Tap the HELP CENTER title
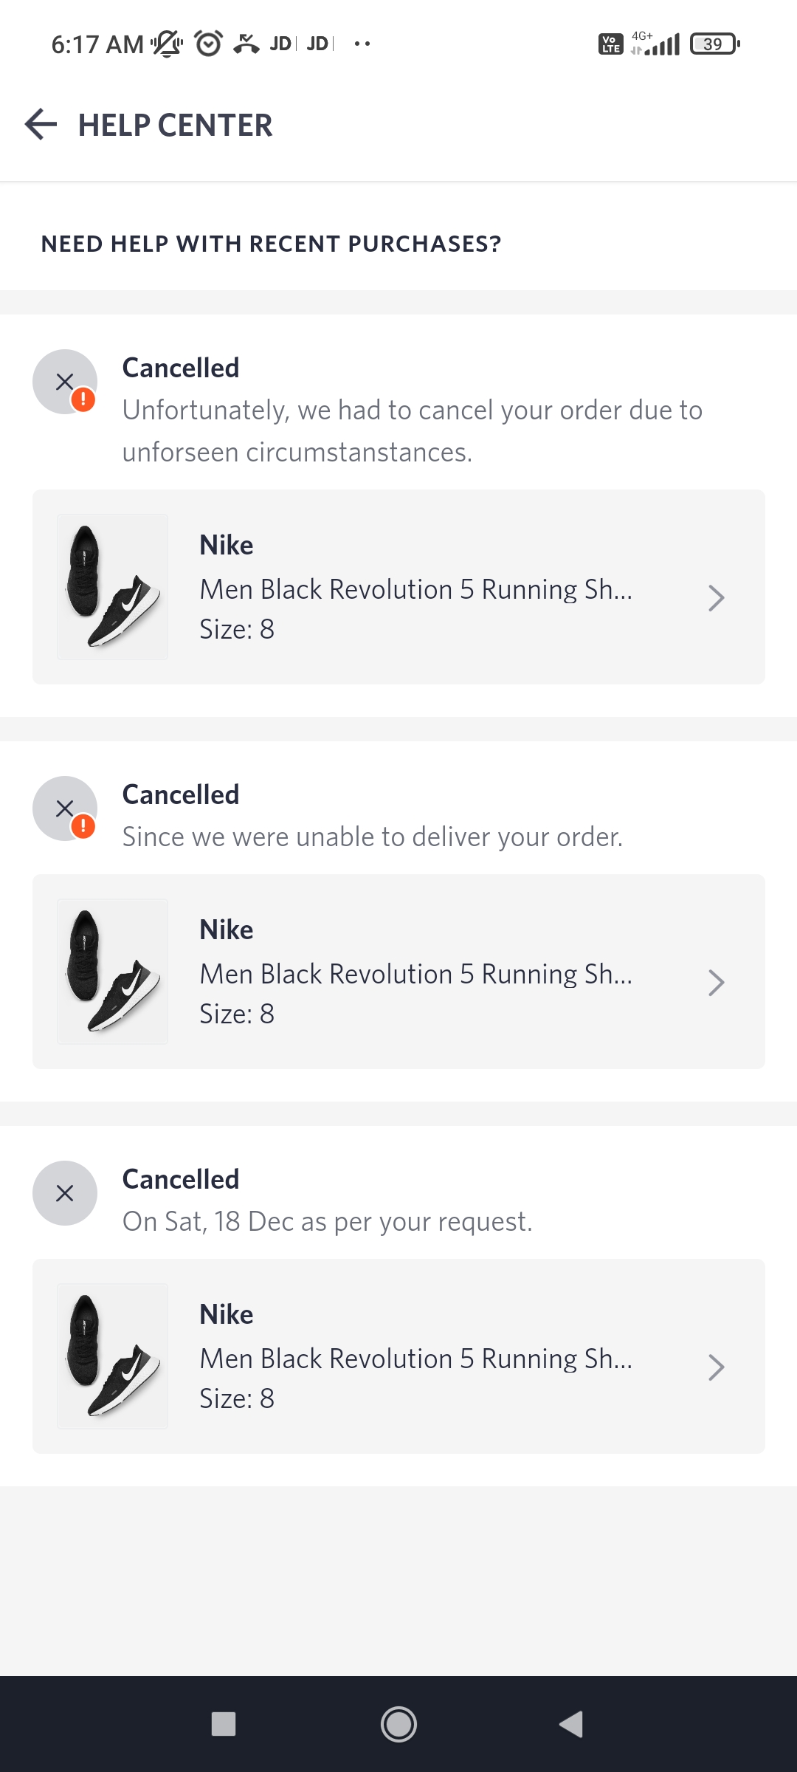The width and height of the screenshot is (797, 1772). coord(175,125)
